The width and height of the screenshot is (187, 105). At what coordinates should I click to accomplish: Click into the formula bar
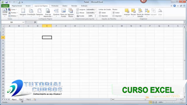(110, 22)
